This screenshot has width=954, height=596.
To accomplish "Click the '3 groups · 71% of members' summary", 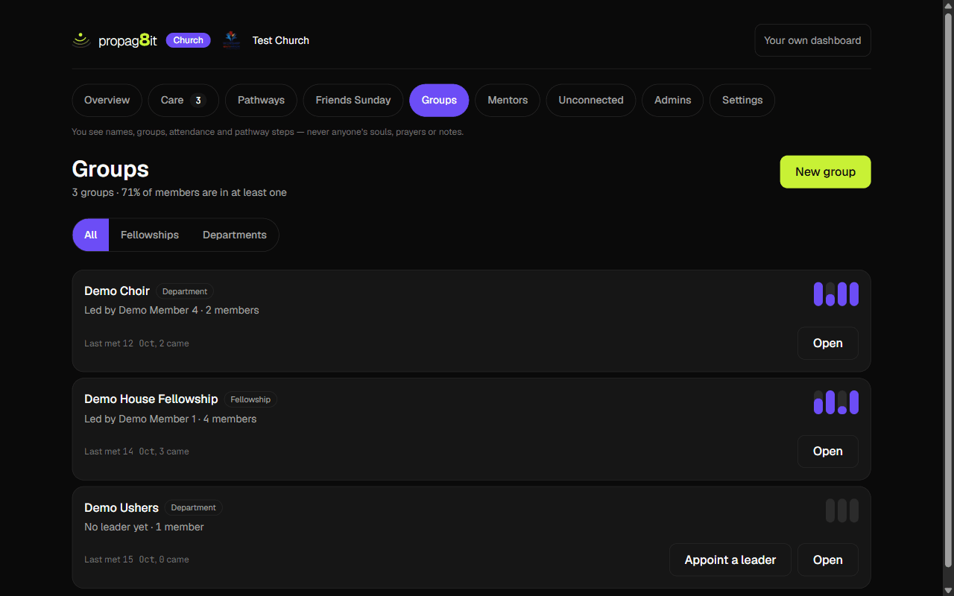I will (179, 192).
